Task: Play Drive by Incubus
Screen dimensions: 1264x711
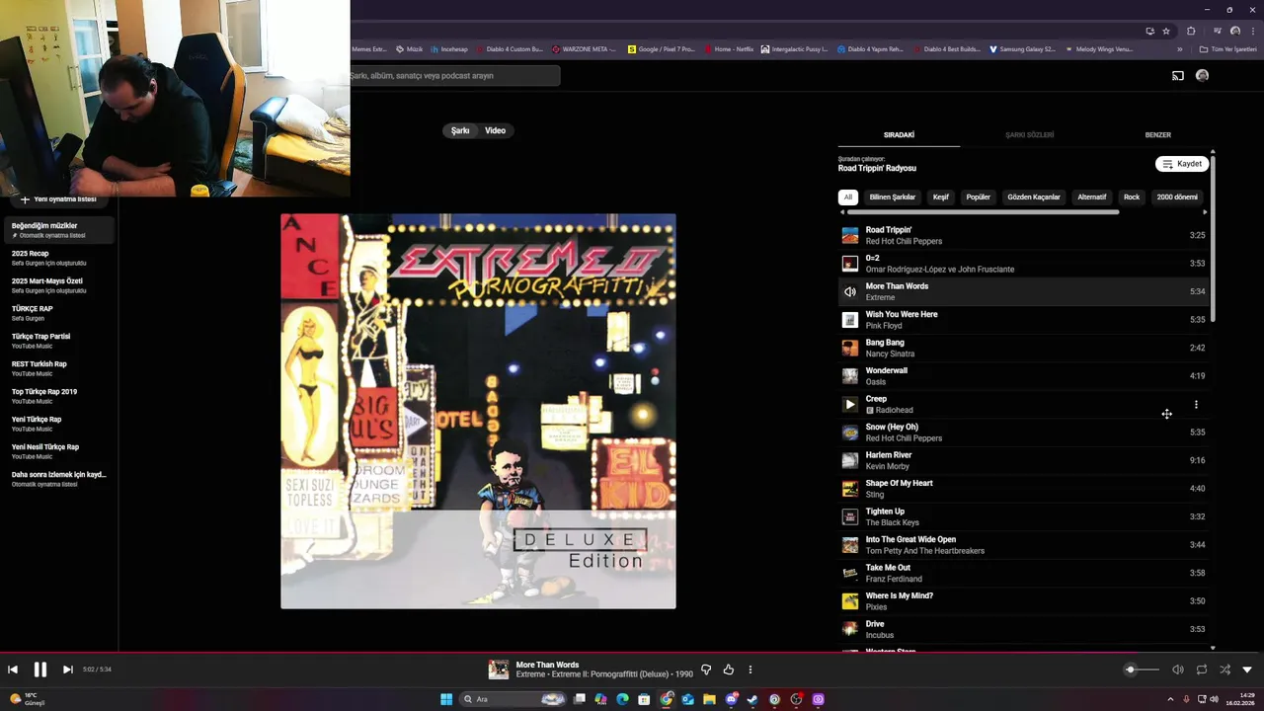Action: (1022, 629)
